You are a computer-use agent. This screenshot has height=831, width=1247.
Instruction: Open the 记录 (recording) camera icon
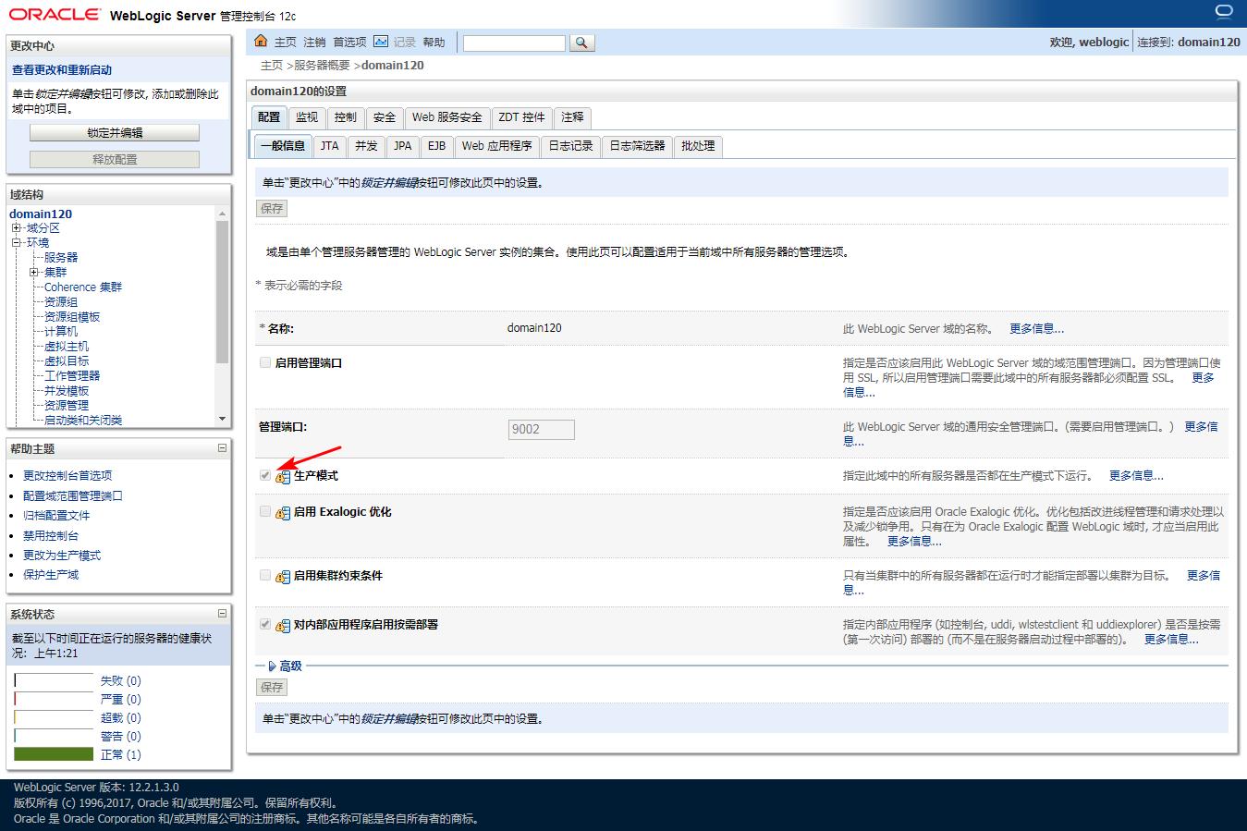click(x=380, y=41)
